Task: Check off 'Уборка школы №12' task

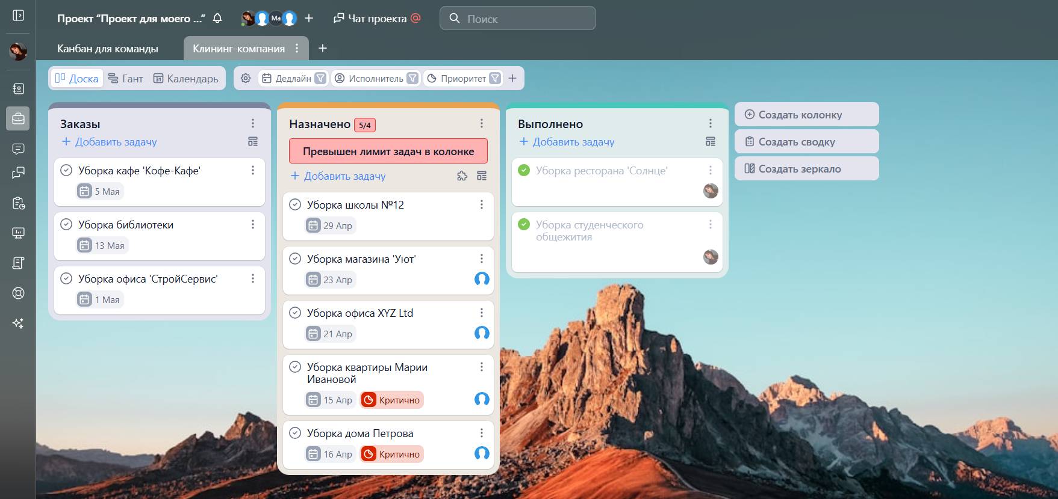Action: click(295, 205)
